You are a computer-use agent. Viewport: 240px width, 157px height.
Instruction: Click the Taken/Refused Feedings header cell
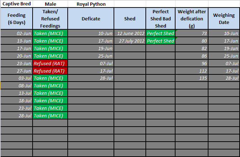50,19
